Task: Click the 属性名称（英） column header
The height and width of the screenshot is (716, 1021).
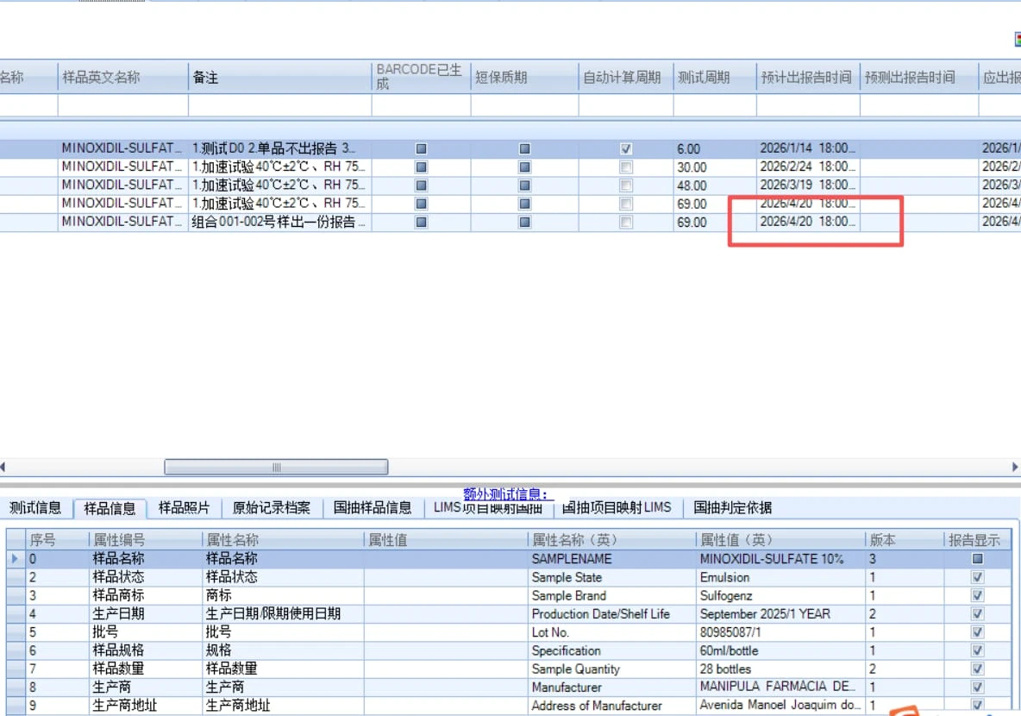Action: [611, 539]
